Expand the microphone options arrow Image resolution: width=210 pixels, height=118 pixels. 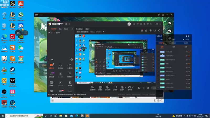(125, 88)
